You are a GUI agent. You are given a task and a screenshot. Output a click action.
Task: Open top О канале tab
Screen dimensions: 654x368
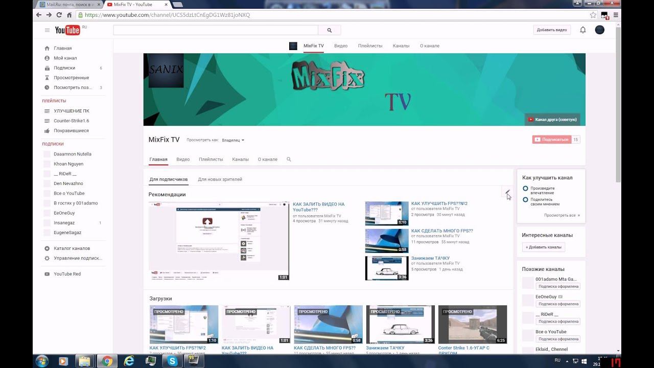coord(430,46)
